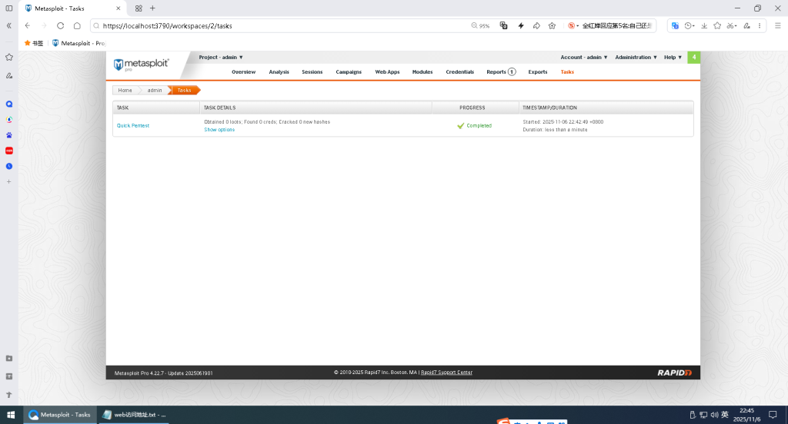Viewport: 788px width, 424px height.
Task: Open the Windows Start menu
Action: coord(10,415)
